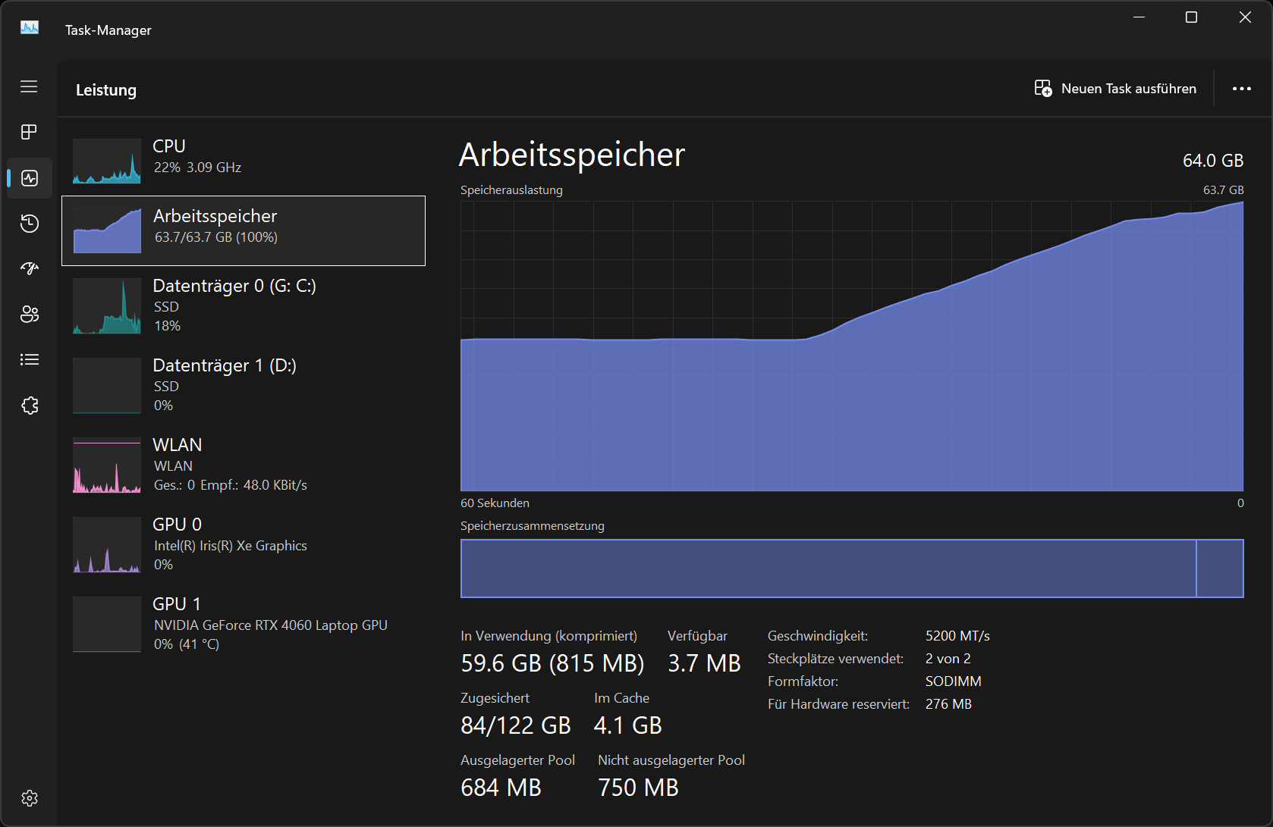
Task: Select Datenträger 0 (G: C:) entry
Action: click(243, 305)
